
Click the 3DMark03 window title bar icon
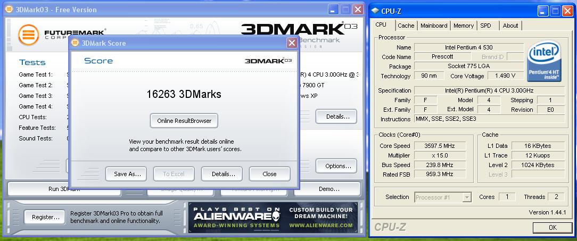coord(9,9)
